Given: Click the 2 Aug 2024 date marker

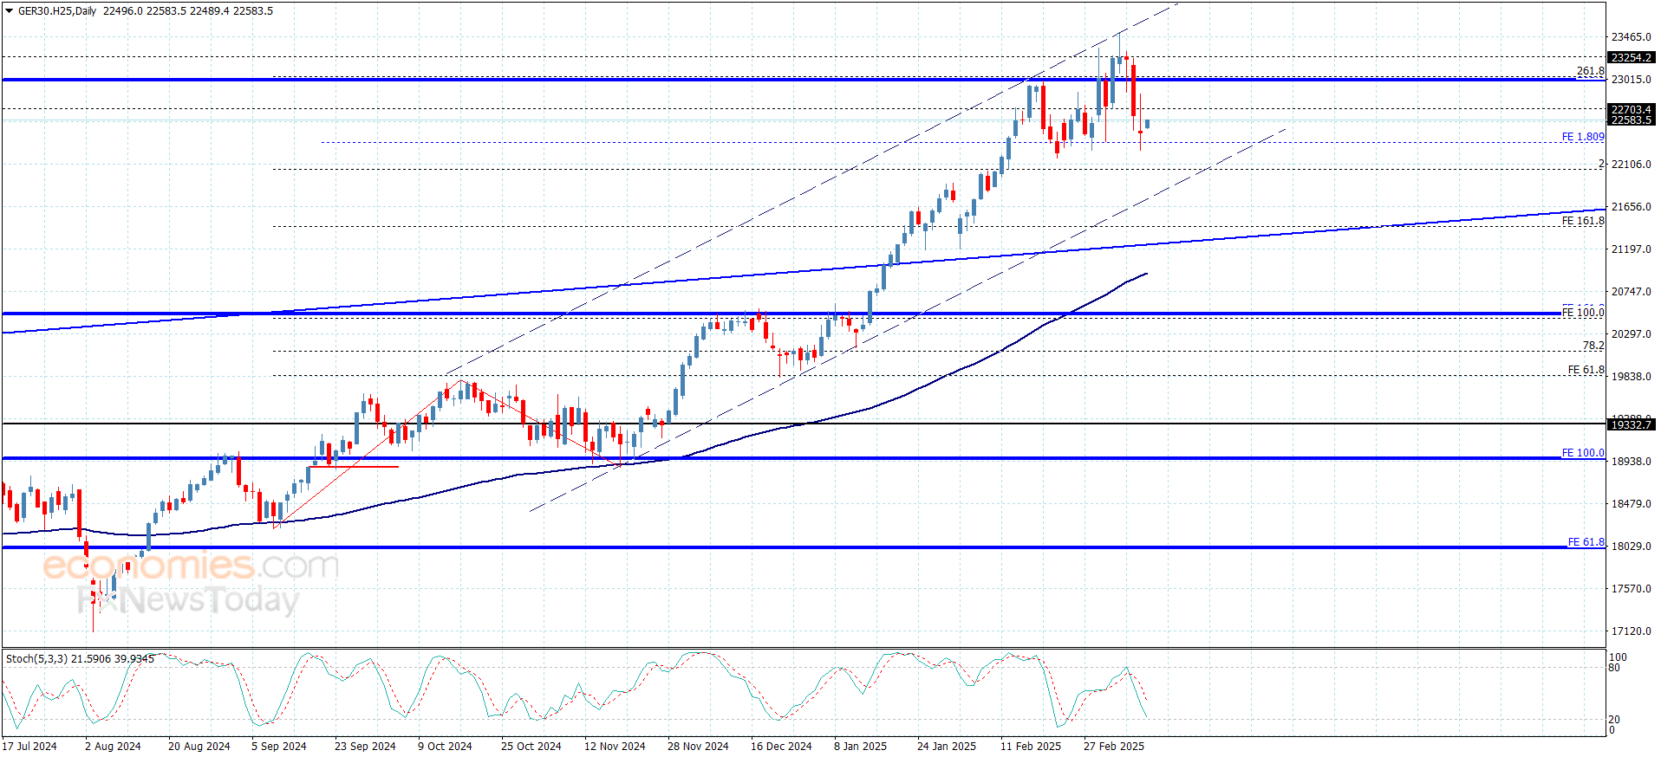Looking at the screenshot, I should point(113,746).
